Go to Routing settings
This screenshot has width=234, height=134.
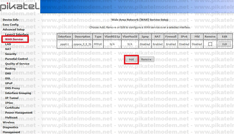tap(10, 69)
